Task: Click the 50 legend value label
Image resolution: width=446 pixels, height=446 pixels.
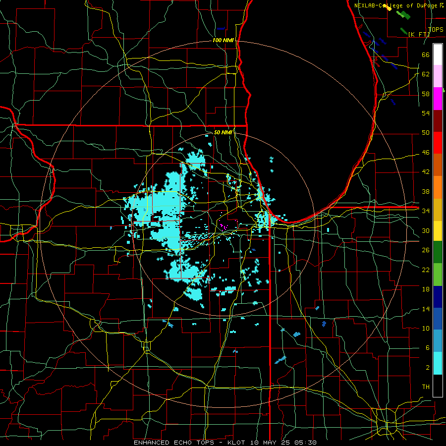Action: 426,132
